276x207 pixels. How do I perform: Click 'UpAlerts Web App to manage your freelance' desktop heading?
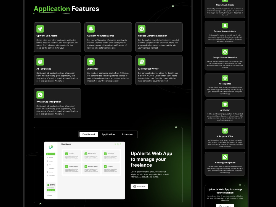click(x=151, y=159)
